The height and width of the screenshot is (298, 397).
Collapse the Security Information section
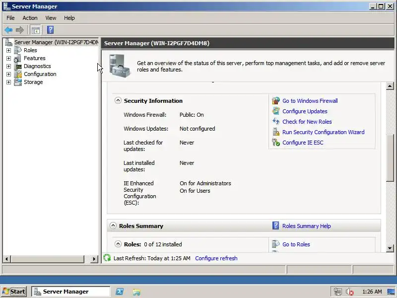(118, 100)
